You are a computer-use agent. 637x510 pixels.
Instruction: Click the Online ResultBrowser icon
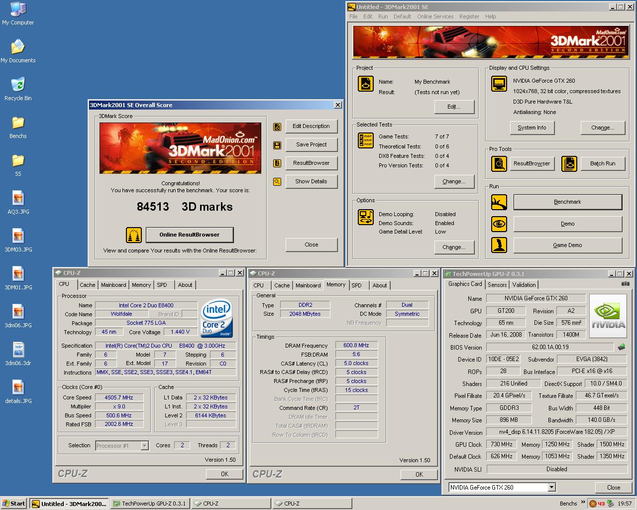133,235
